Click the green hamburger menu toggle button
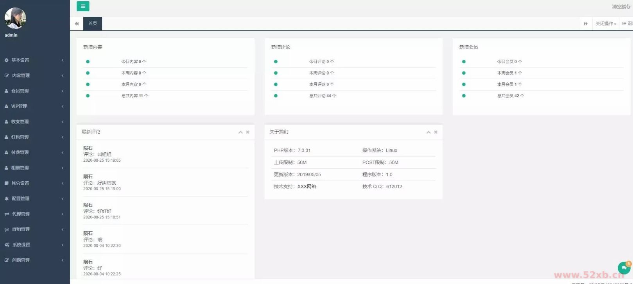The width and height of the screenshot is (633, 284). [x=83, y=6]
